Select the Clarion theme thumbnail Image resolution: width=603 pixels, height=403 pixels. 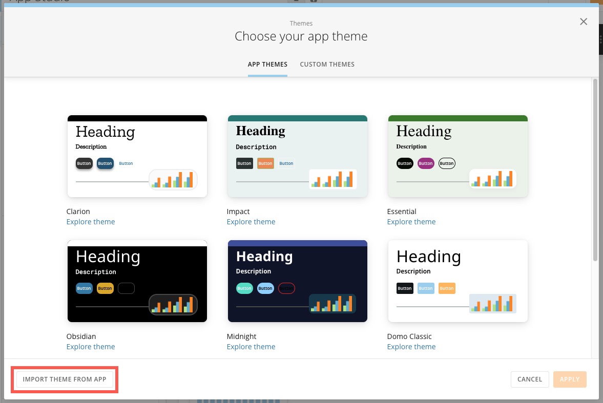click(137, 156)
